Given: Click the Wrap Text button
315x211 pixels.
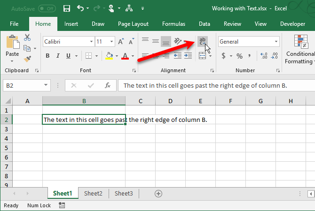Looking at the screenshot, I should coord(202,42).
